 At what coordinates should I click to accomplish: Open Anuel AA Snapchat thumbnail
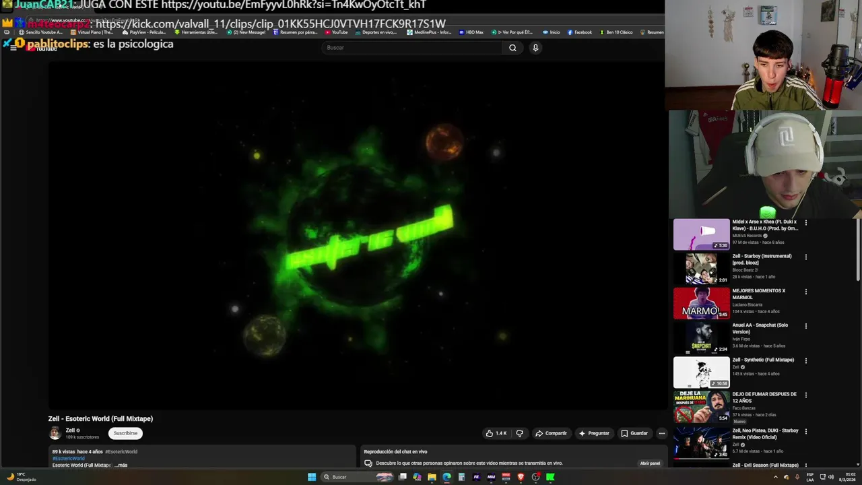click(701, 337)
